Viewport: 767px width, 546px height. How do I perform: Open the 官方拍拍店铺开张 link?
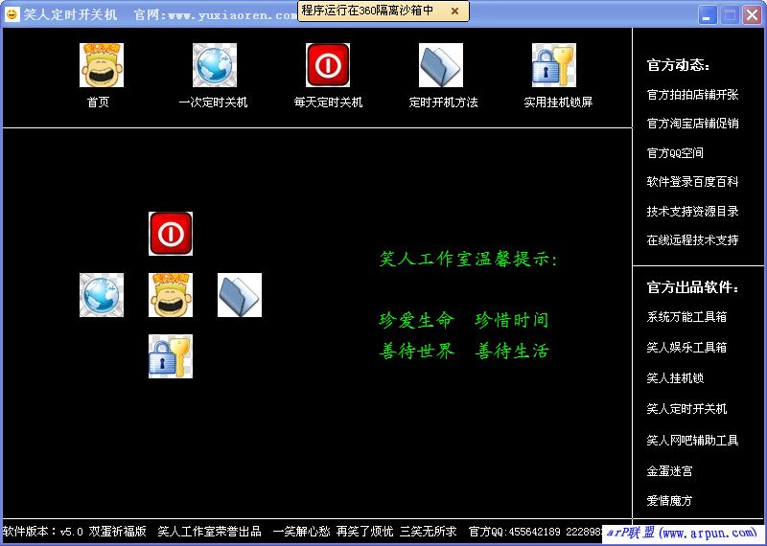click(692, 95)
